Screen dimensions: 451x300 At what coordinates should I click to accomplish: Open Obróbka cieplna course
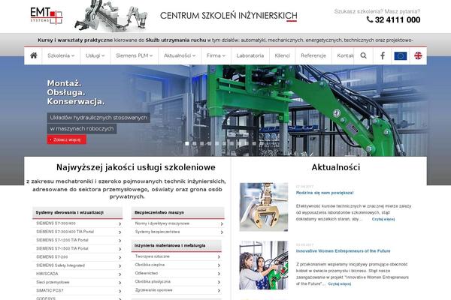coord(150,265)
